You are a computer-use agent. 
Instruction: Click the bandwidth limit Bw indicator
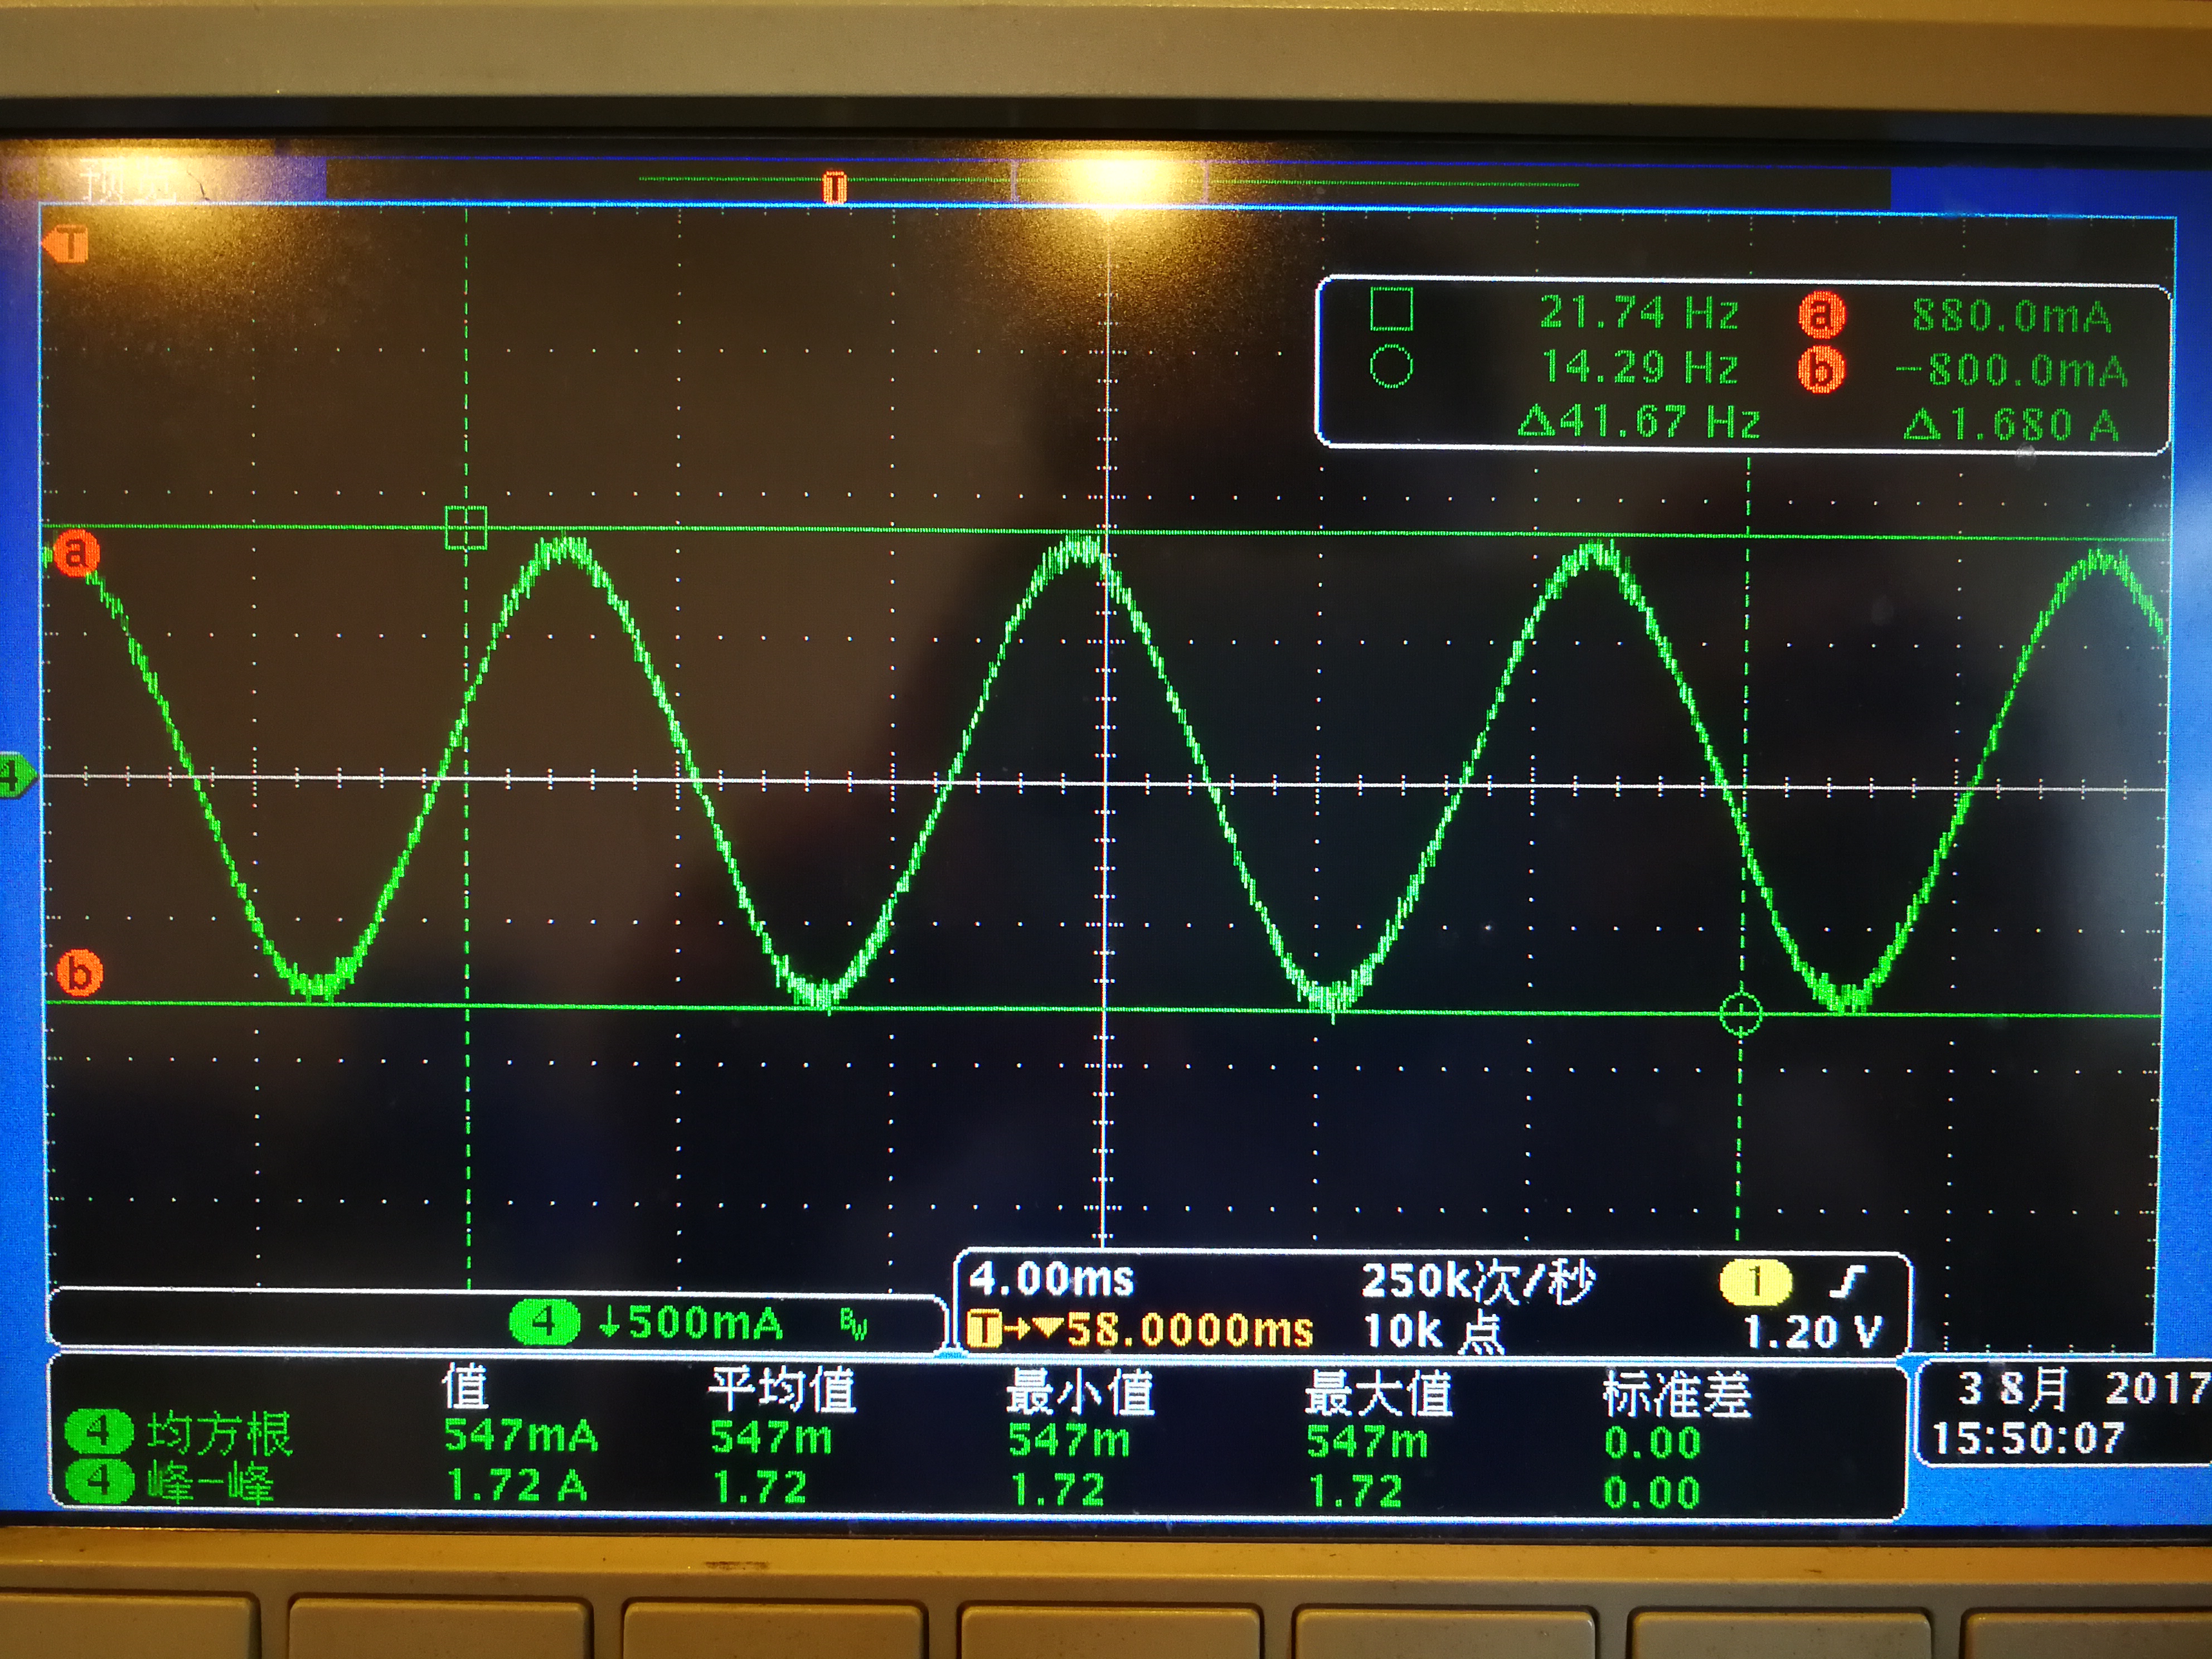tap(853, 1325)
